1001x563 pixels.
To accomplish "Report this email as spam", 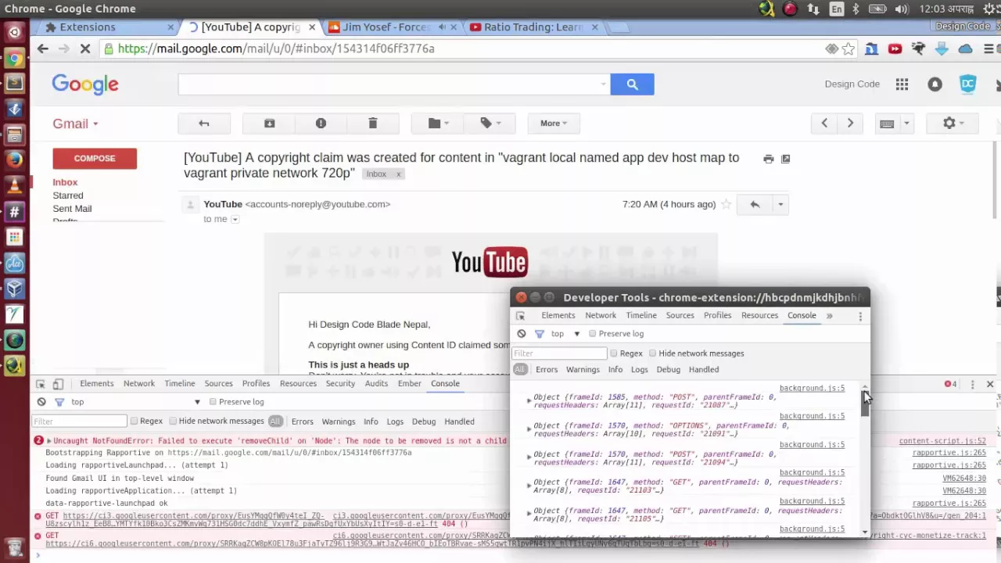I will [321, 123].
